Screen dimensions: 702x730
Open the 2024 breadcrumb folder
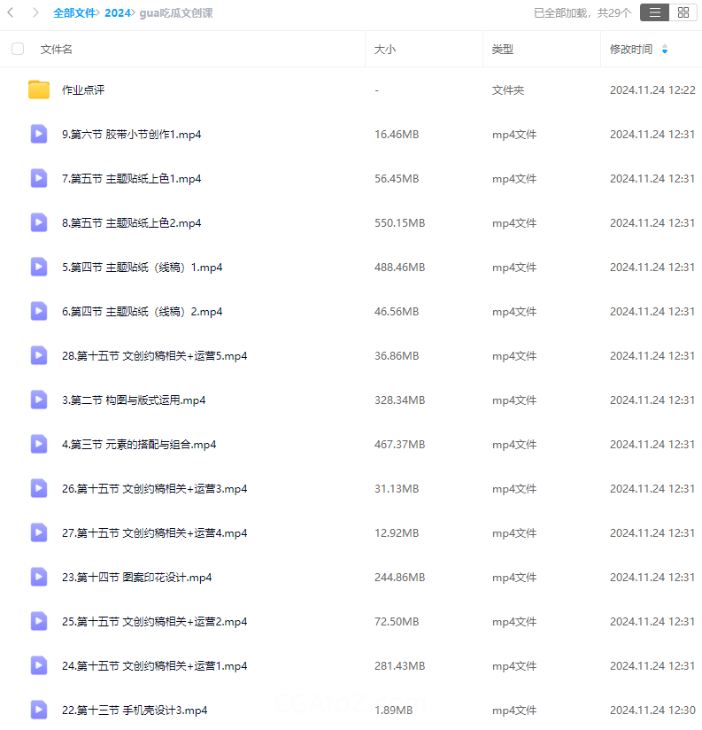117,13
